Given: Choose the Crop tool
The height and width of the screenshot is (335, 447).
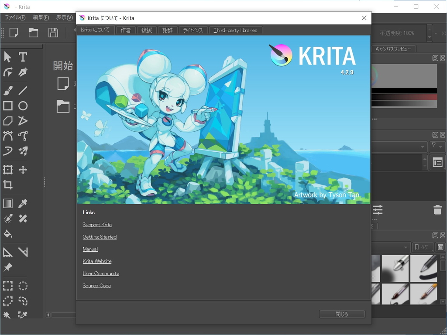Looking at the screenshot, I should click(7, 185).
